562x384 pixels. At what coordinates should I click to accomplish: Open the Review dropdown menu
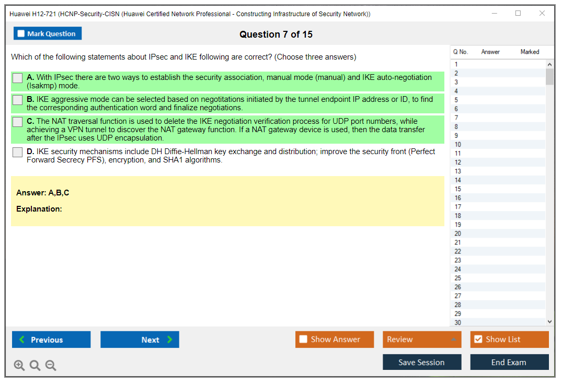point(421,340)
